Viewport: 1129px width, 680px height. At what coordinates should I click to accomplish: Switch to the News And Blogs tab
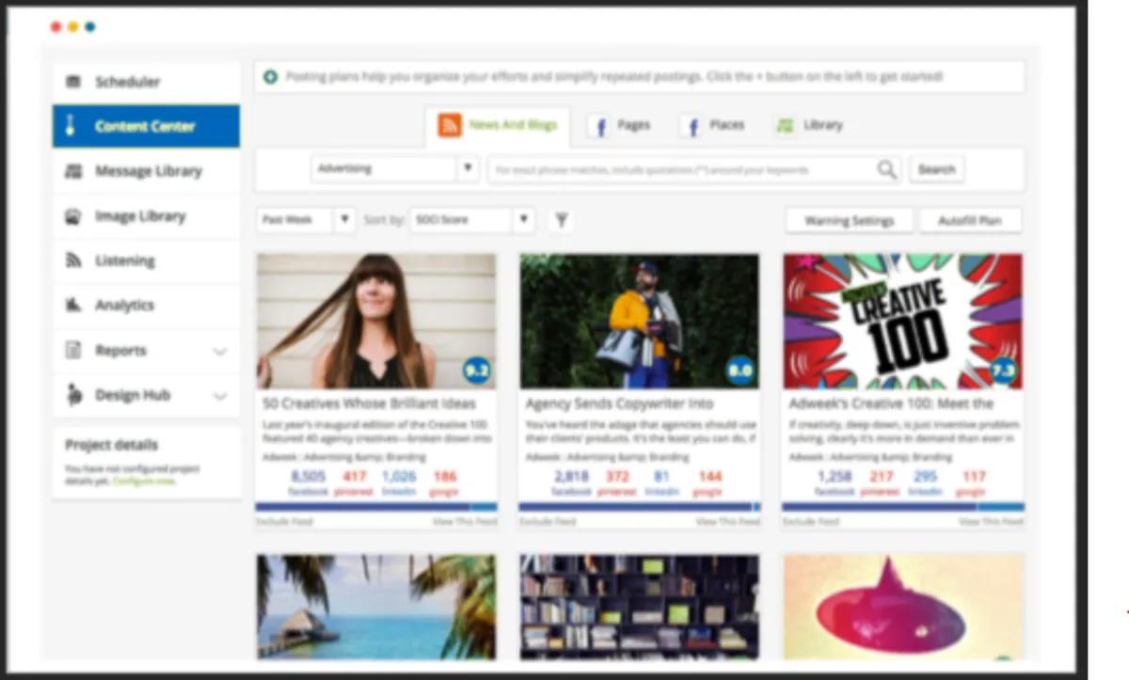(498, 126)
